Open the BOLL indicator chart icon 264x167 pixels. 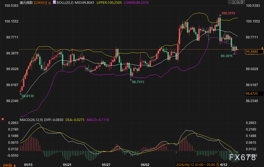coord(55,2)
